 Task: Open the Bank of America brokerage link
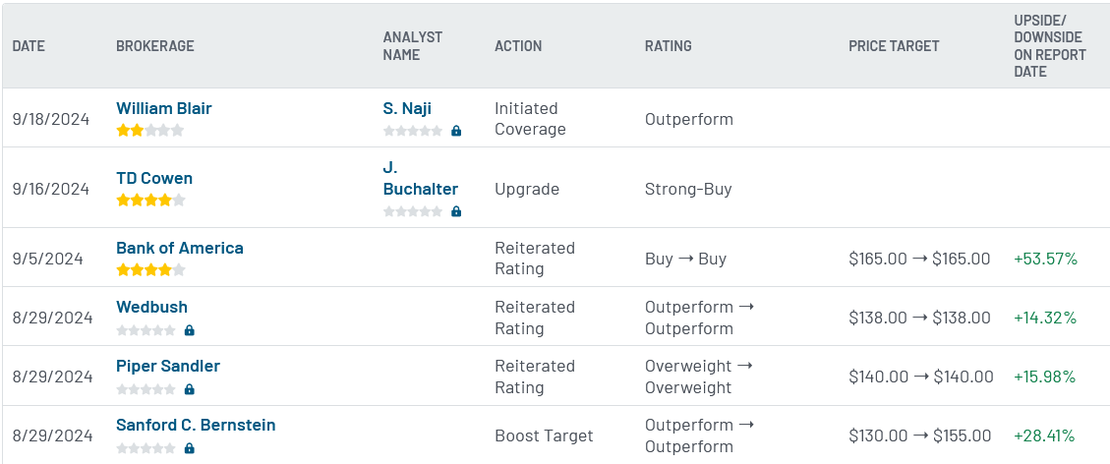[180, 248]
